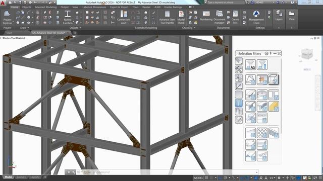The height and width of the screenshot is (181, 323).
Task: Toggle the bolts pattern filter
Action: click(262, 118)
